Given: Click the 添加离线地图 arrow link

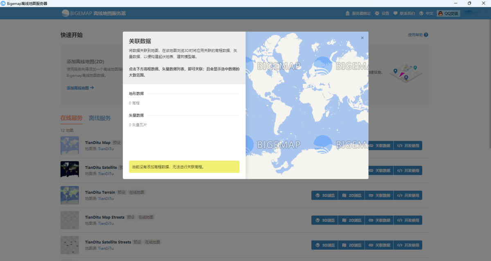Looking at the screenshot, I should tap(80, 88).
